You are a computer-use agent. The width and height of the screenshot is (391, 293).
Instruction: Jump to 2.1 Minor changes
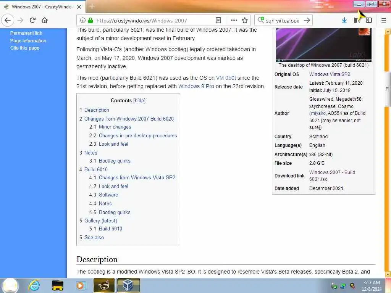pos(110,127)
